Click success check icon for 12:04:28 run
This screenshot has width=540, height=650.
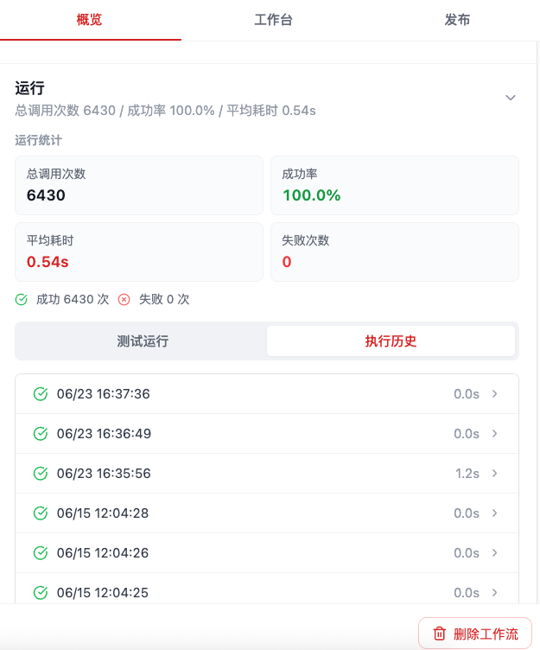point(41,513)
